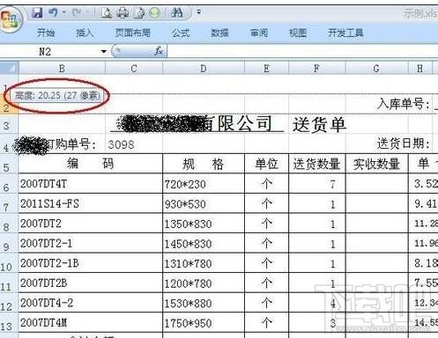
Task: Click into the formula bar input
Action: (302, 52)
